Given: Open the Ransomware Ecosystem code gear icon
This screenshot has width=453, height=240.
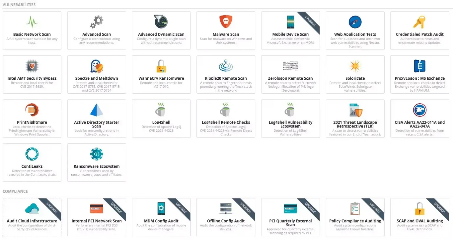Looking at the screenshot, I should (x=96, y=154).
